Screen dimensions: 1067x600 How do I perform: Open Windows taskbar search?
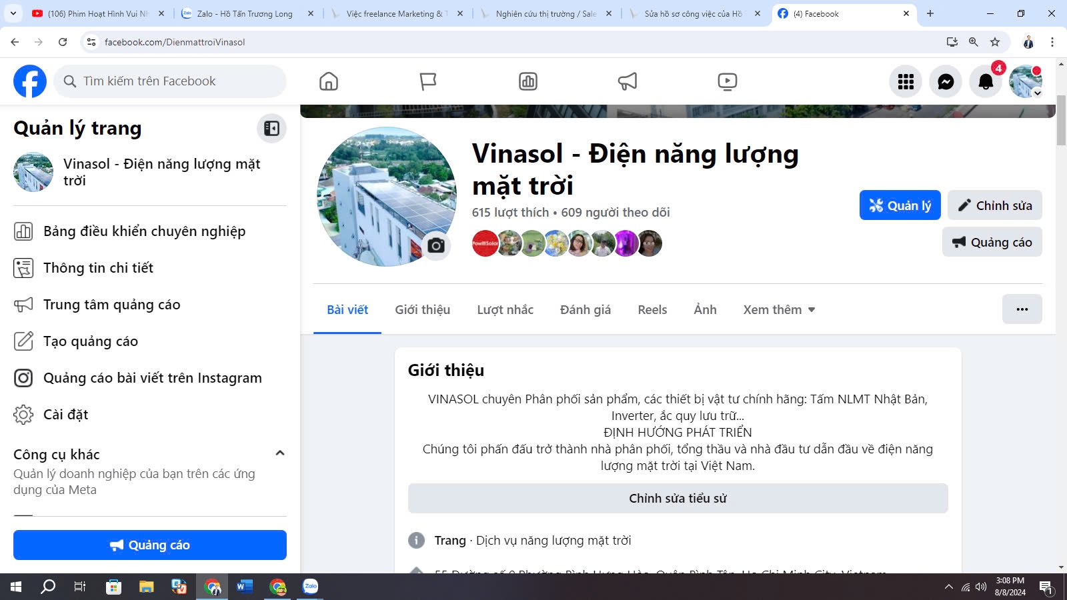click(x=48, y=587)
